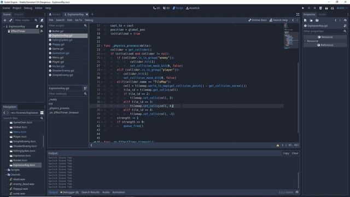Screen dimensions: 350x197
Task: Toggle the scripts panel with left arrow
Action: (x=91, y=145)
